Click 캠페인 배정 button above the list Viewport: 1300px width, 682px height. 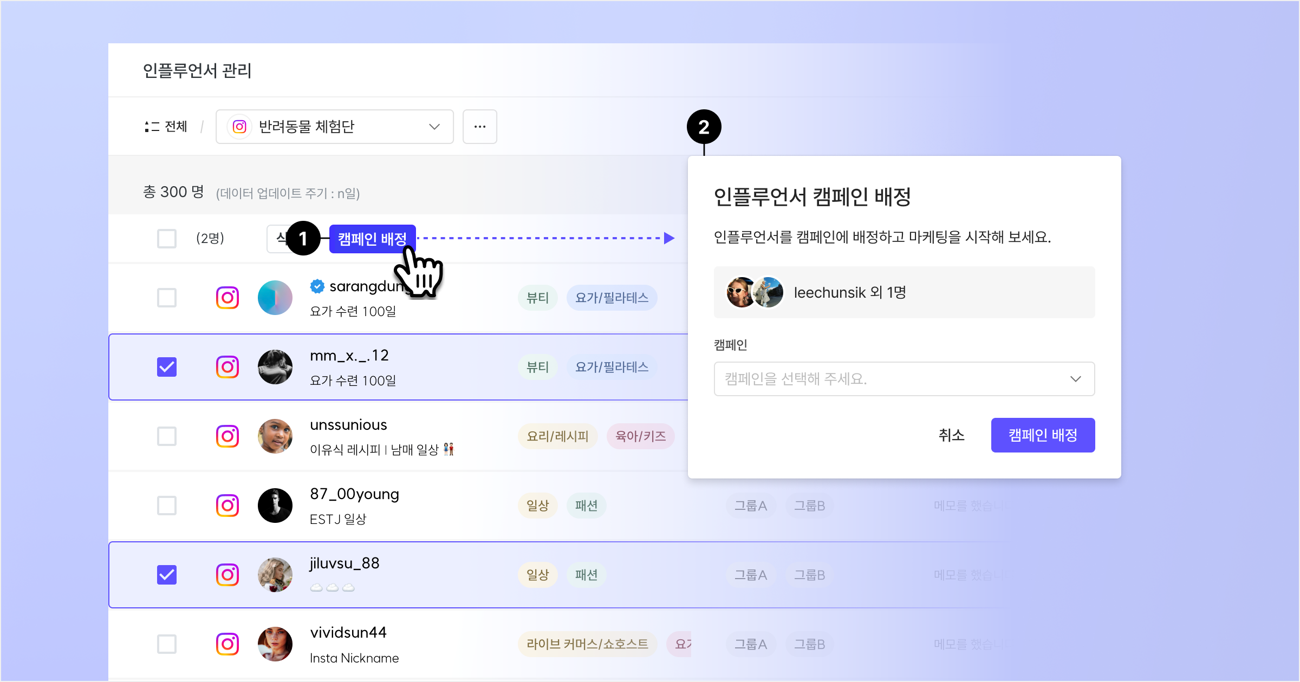coord(372,239)
